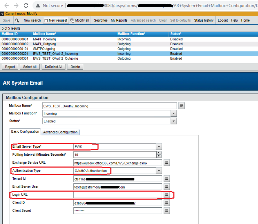The image size is (258, 224).
Task: Open editor icon beside Tenant Id field
Action: (167, 179)
